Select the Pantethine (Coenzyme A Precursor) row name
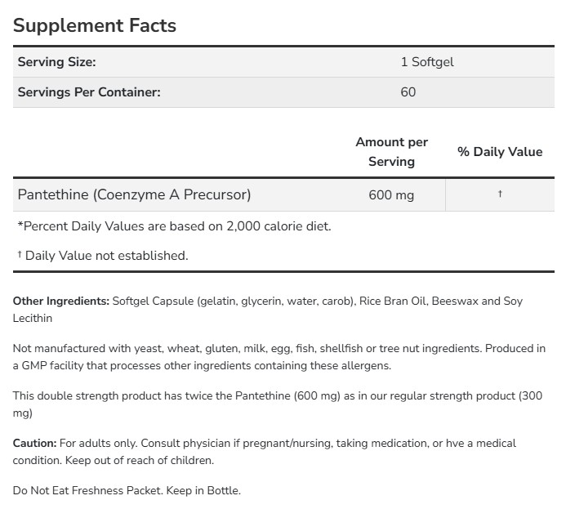The width and height of the screenshot is (566, 509). [x=134, y=194]
